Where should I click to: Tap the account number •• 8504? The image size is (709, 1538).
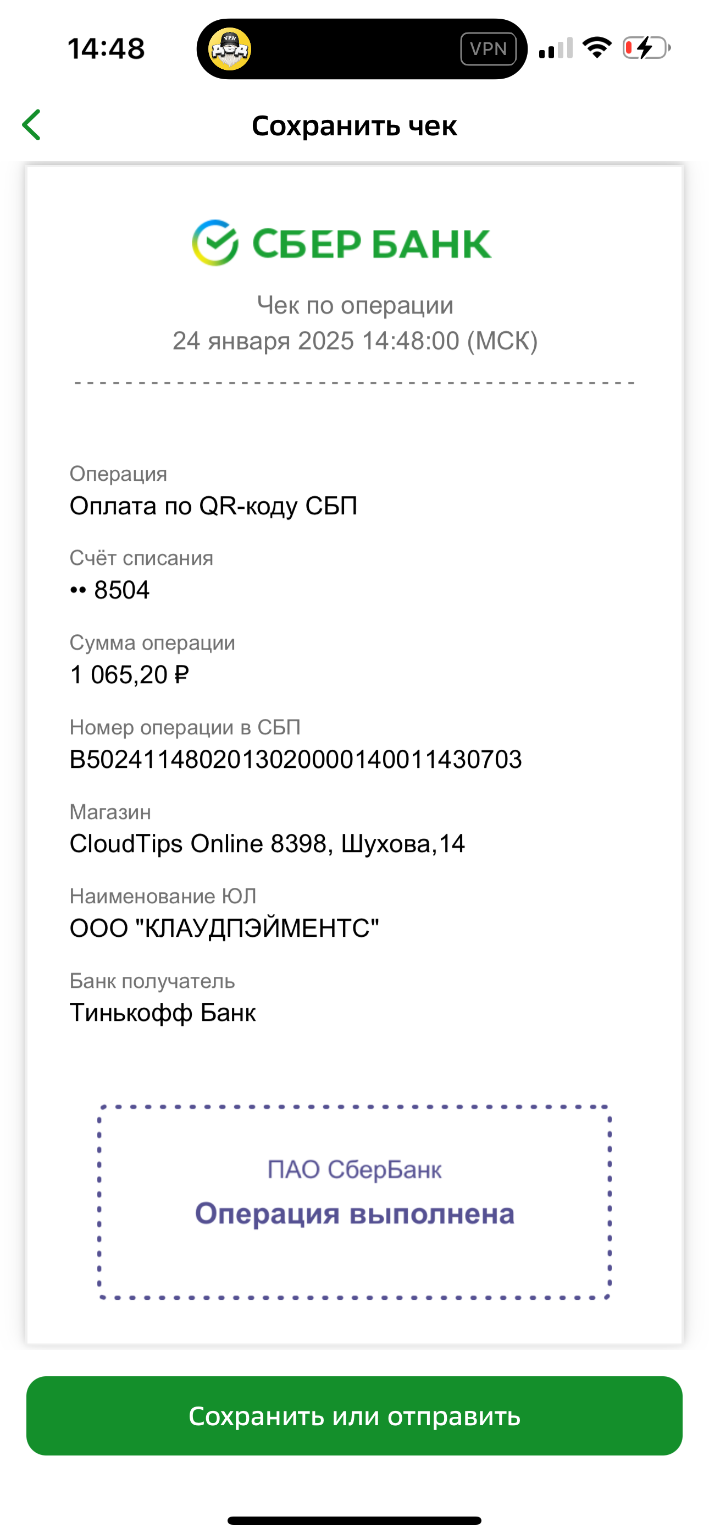110,590
